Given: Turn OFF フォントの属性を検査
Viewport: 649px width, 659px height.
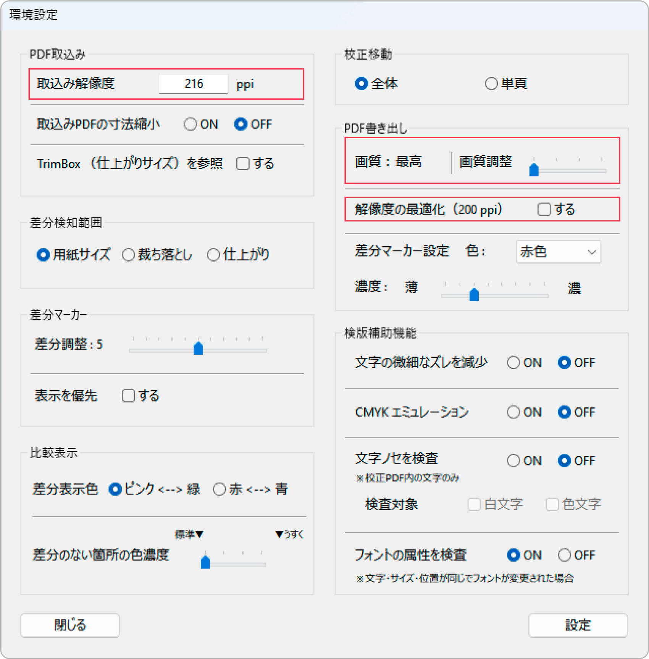Looking at the screenshot, I should coord(564,555).
